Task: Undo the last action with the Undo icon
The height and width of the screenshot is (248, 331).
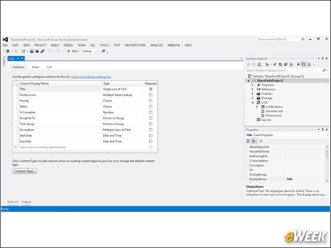Action: [x=50, y=51]
